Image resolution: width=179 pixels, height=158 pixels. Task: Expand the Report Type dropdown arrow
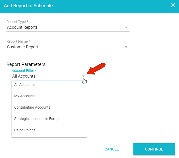pyautogui.click(x=126, y=27)
